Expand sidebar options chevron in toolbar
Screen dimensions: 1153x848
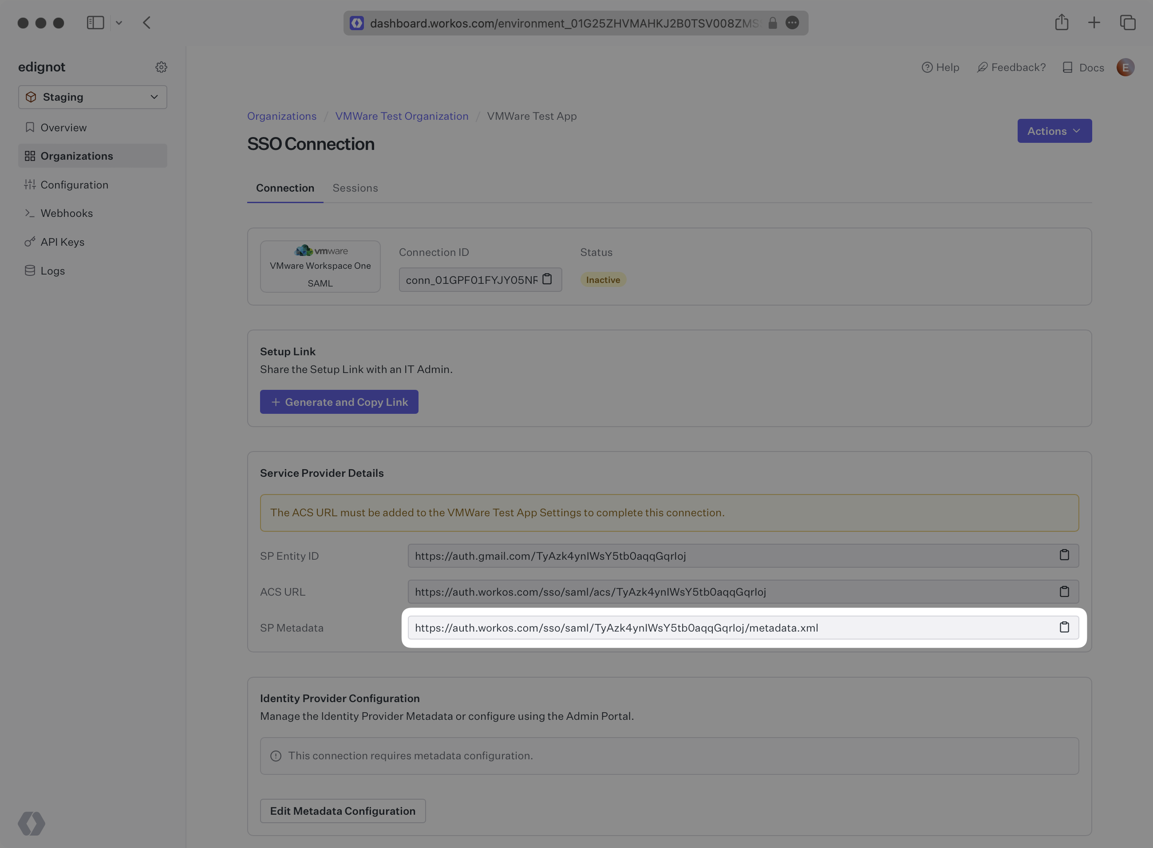tap(118, 23)
